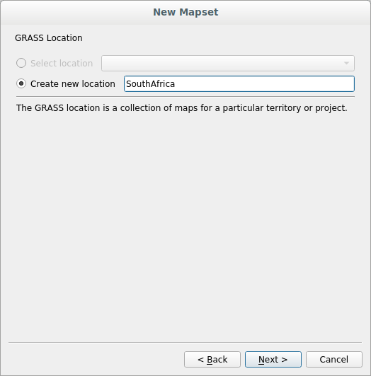371x376 pixels.
Task: Cancel the New Mapset wizard
Action: [x=334, y=359]
